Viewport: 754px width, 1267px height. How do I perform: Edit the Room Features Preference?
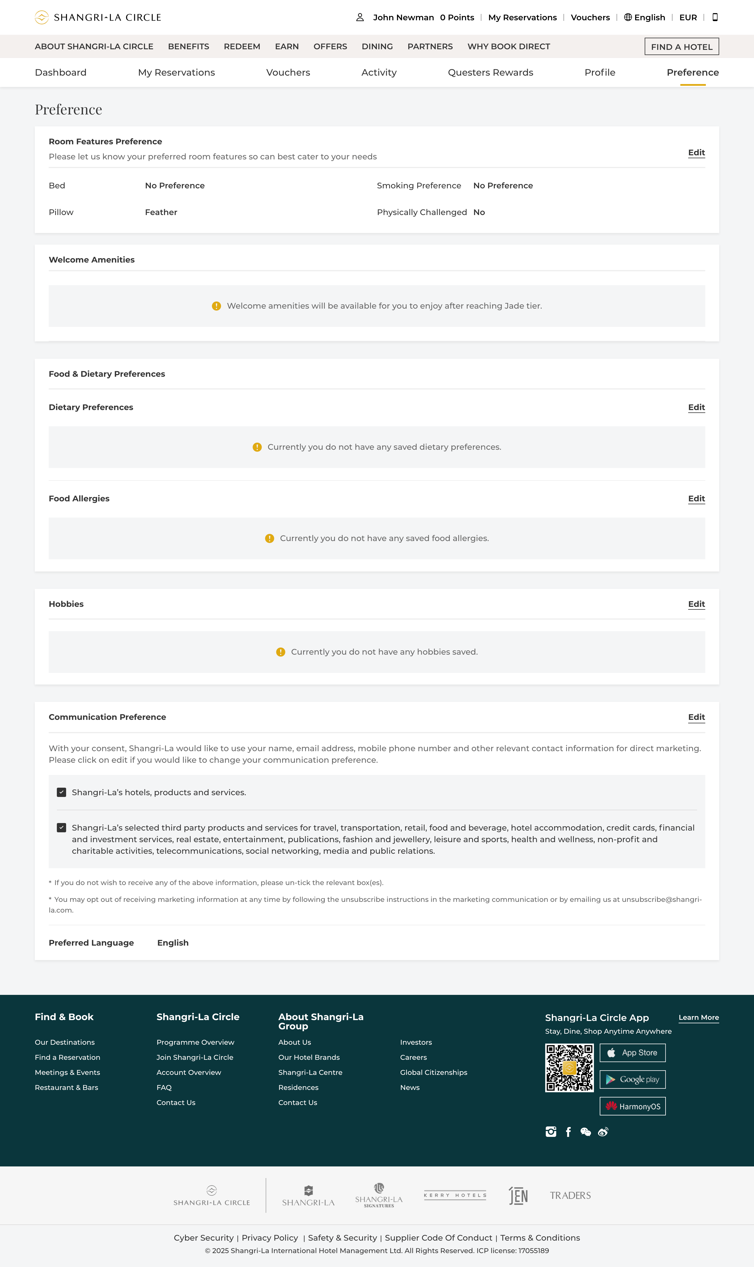click(696, 152)
